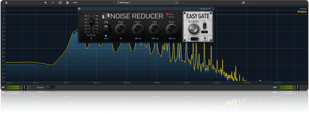Click the Depth value 35
This screenshot has height=114, width=309.
[x=121, y=38]
